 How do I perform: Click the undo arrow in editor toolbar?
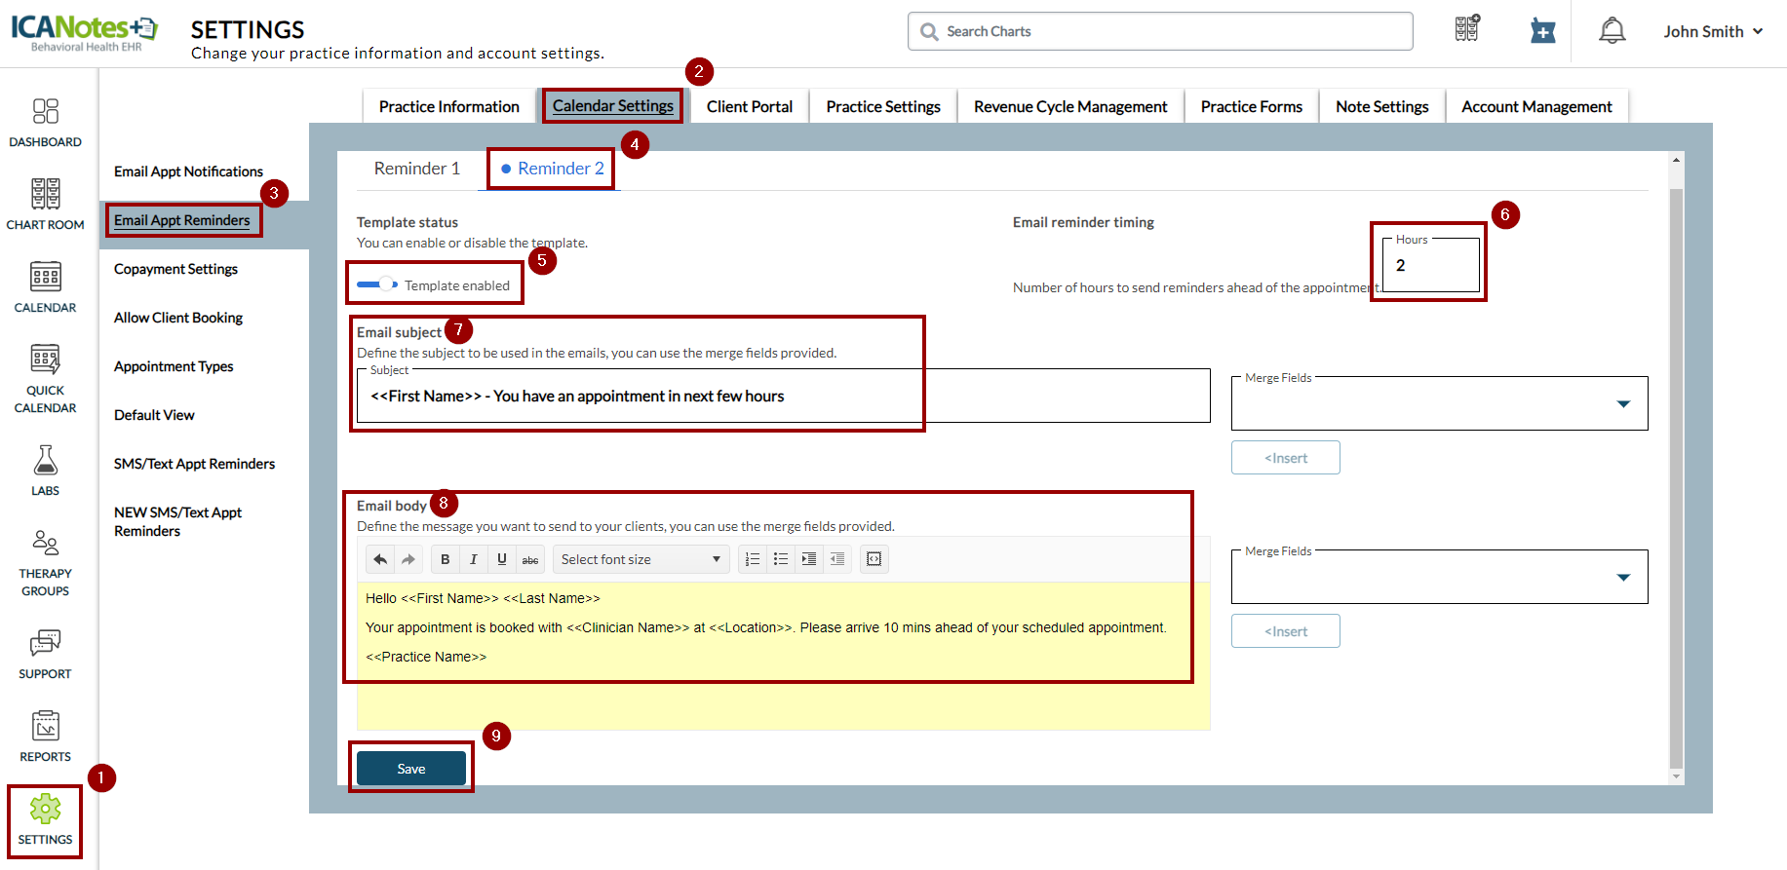point(380,559)
